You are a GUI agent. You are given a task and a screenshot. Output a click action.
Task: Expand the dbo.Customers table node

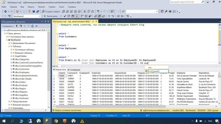[11, 69]
